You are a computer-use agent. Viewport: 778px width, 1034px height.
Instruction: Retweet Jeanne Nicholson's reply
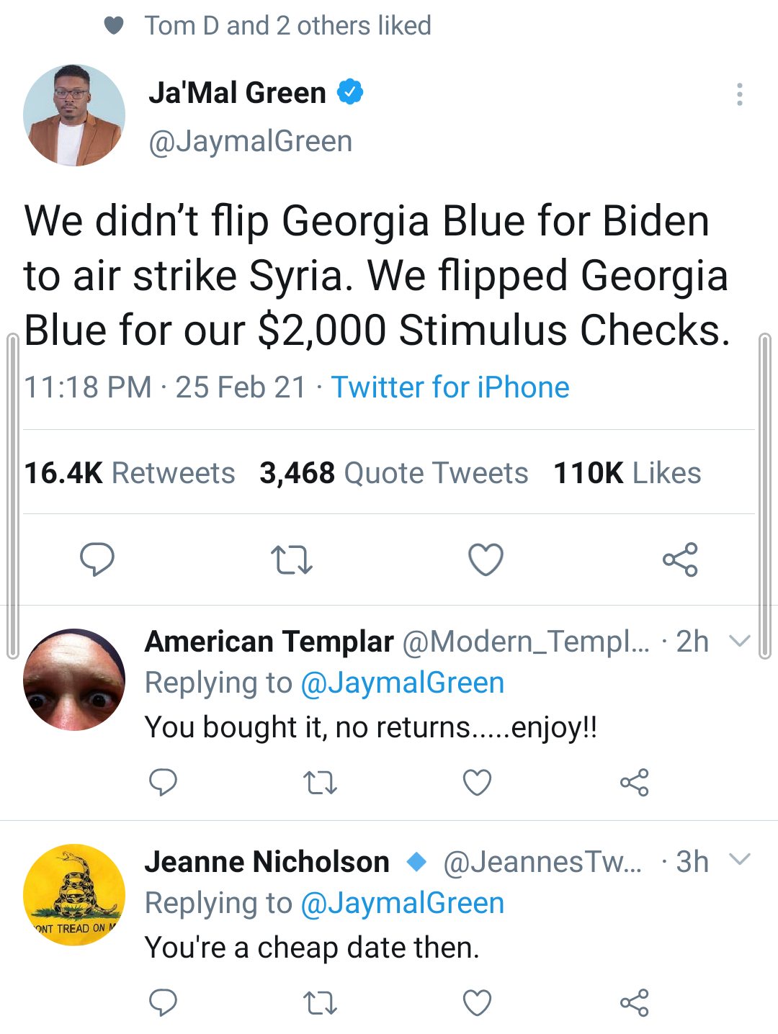(320, 1002)
